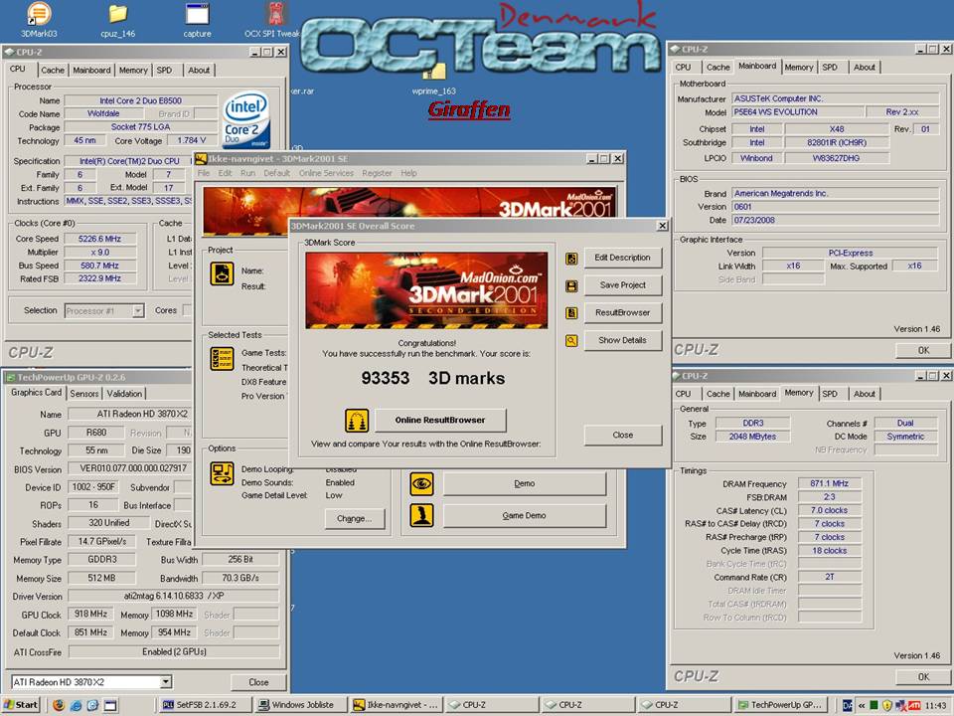Screen dimensions: 954x716
Task: Click the motherboard Model field P5E64 WS EVOLUTION
Action: tap(798, 112)
